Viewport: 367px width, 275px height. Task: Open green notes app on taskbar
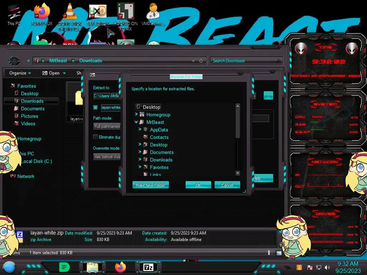pyautogui.click(x=65, y=267)
